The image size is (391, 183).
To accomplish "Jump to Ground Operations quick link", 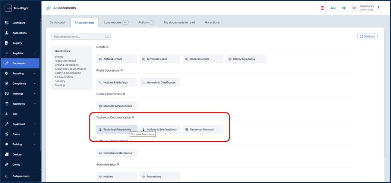I will point(66,65).
